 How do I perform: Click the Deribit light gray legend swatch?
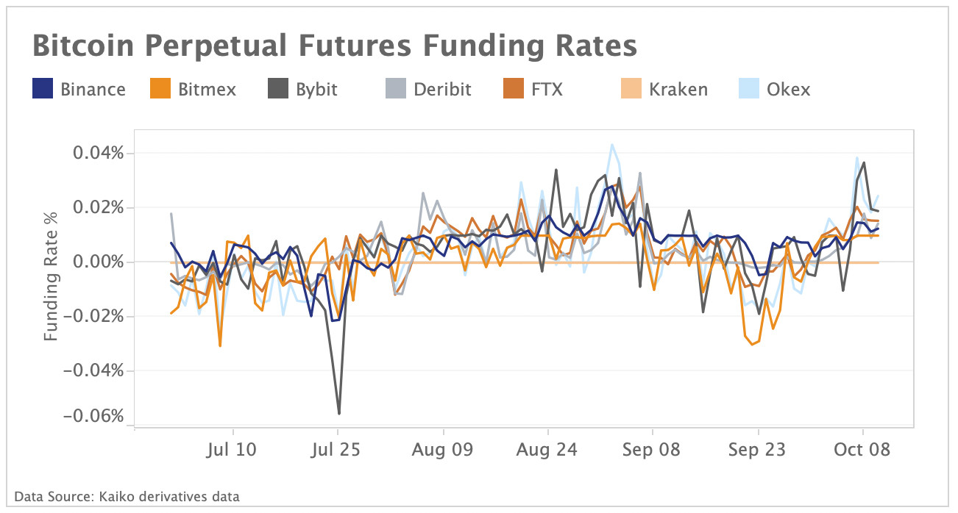point(397,89)
